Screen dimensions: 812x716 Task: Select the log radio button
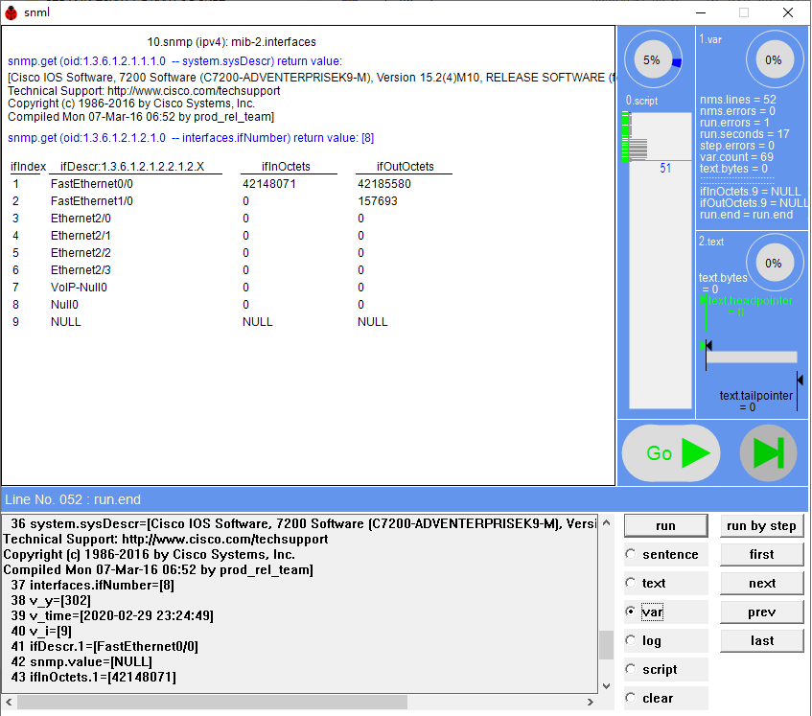point(630,640)
